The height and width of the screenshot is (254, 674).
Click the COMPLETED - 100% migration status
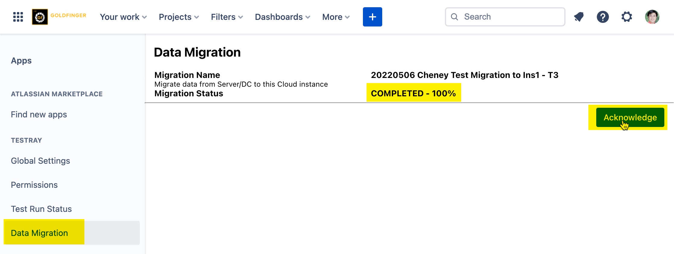point(413,93)
